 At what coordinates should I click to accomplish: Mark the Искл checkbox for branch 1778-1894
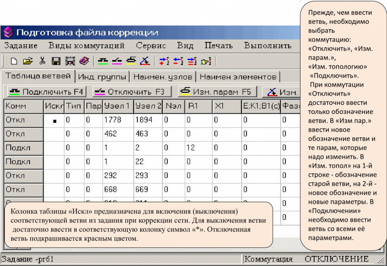[53, 120]
